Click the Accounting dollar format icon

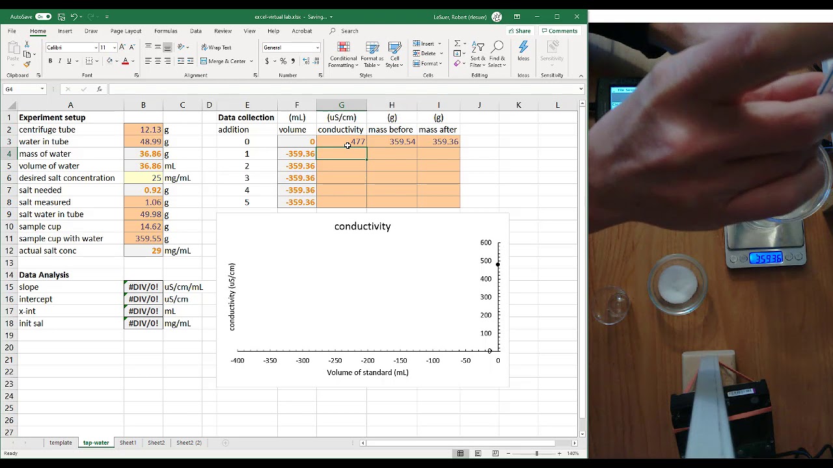tap(267, 61)
